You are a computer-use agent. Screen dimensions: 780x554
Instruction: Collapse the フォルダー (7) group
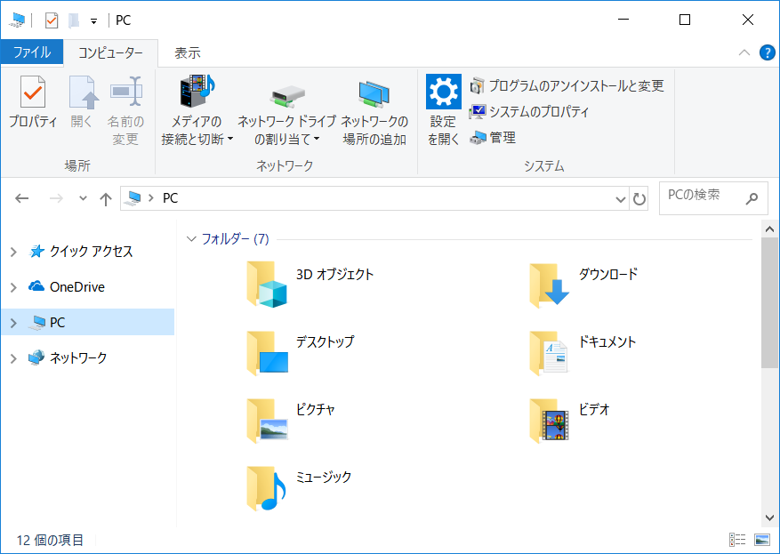(191, 239)
